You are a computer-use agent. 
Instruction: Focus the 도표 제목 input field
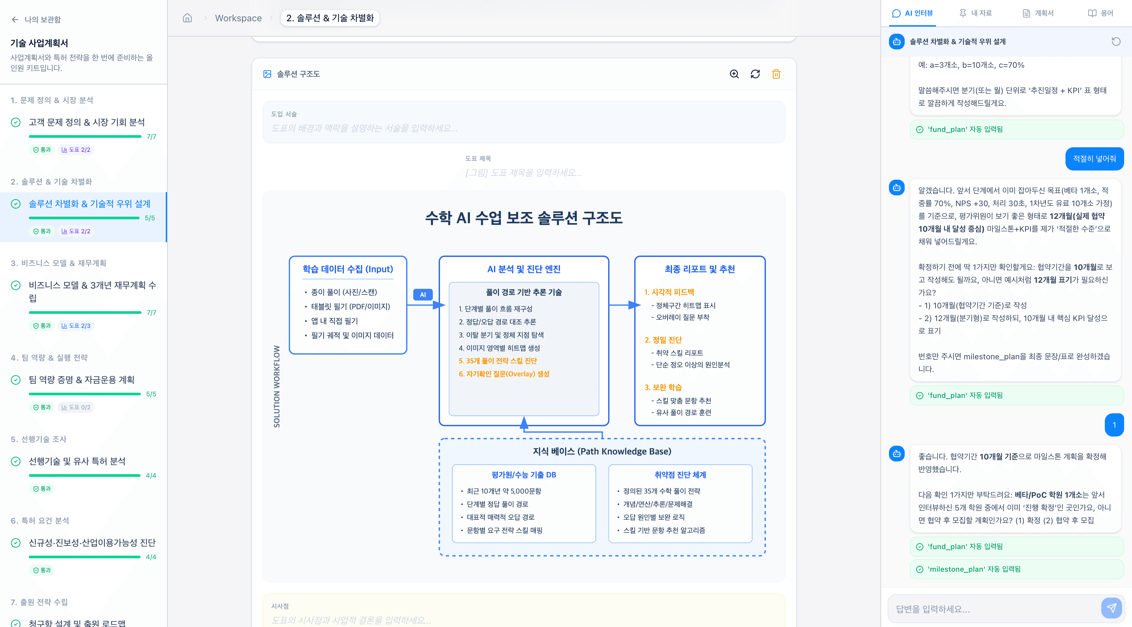coord(523,172)
